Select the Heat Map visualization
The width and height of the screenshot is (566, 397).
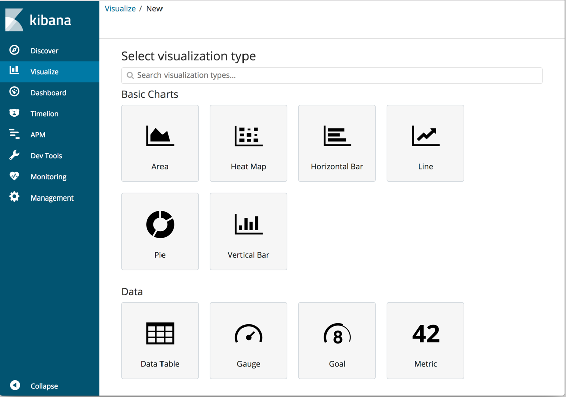pyautogui.click(x=248, y=143)
